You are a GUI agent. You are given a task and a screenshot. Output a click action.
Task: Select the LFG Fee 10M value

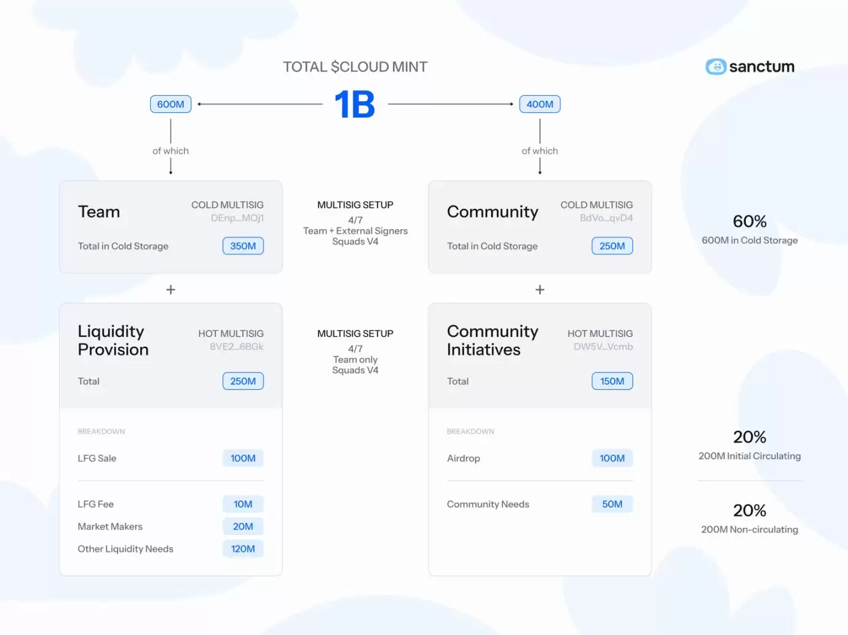tap(243, 504)
